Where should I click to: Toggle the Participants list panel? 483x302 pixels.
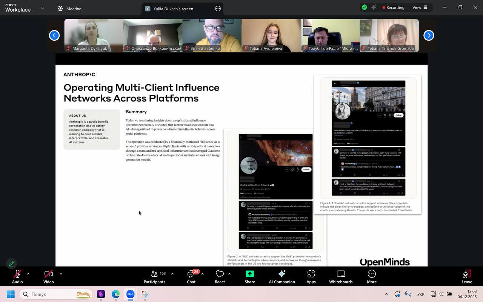(154, 277)
